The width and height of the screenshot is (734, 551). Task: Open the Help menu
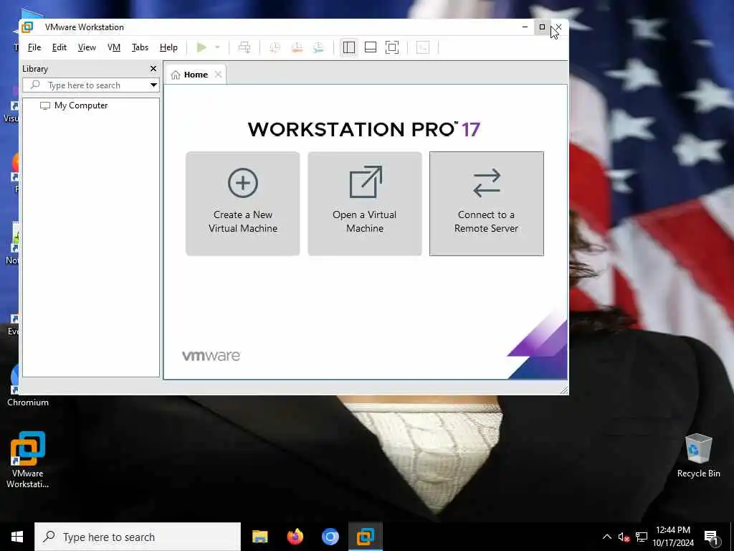[x=168, y=47]
